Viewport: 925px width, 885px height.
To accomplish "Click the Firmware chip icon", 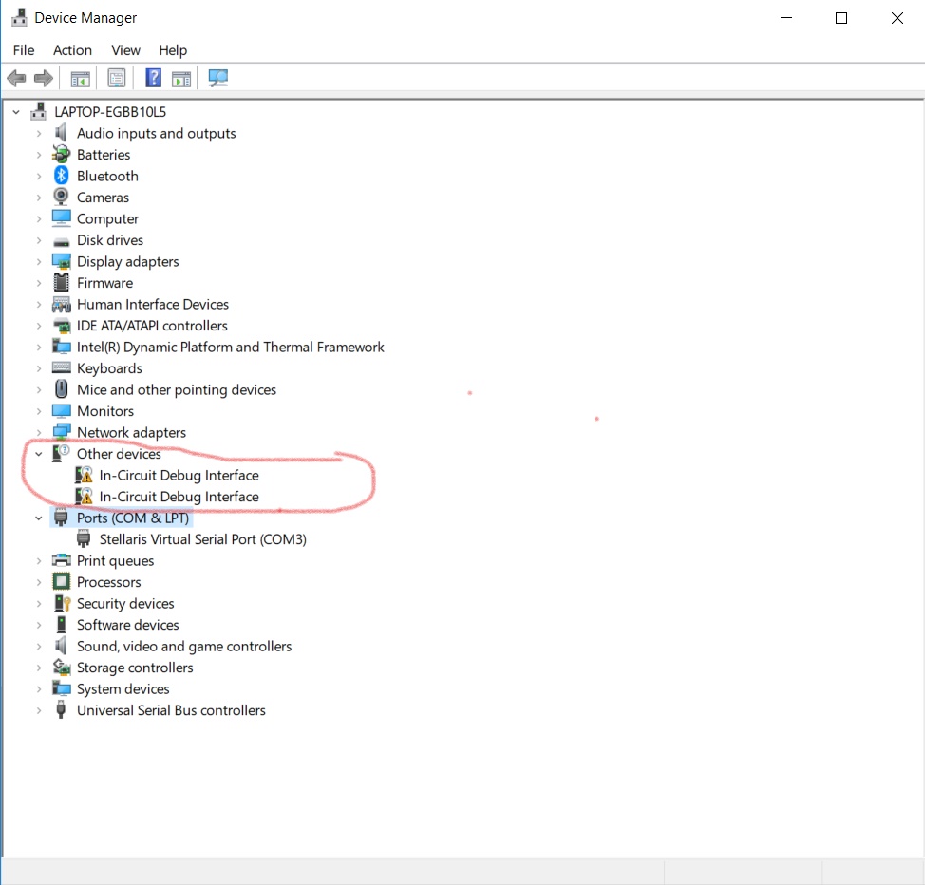I will [x=62, y=283].
